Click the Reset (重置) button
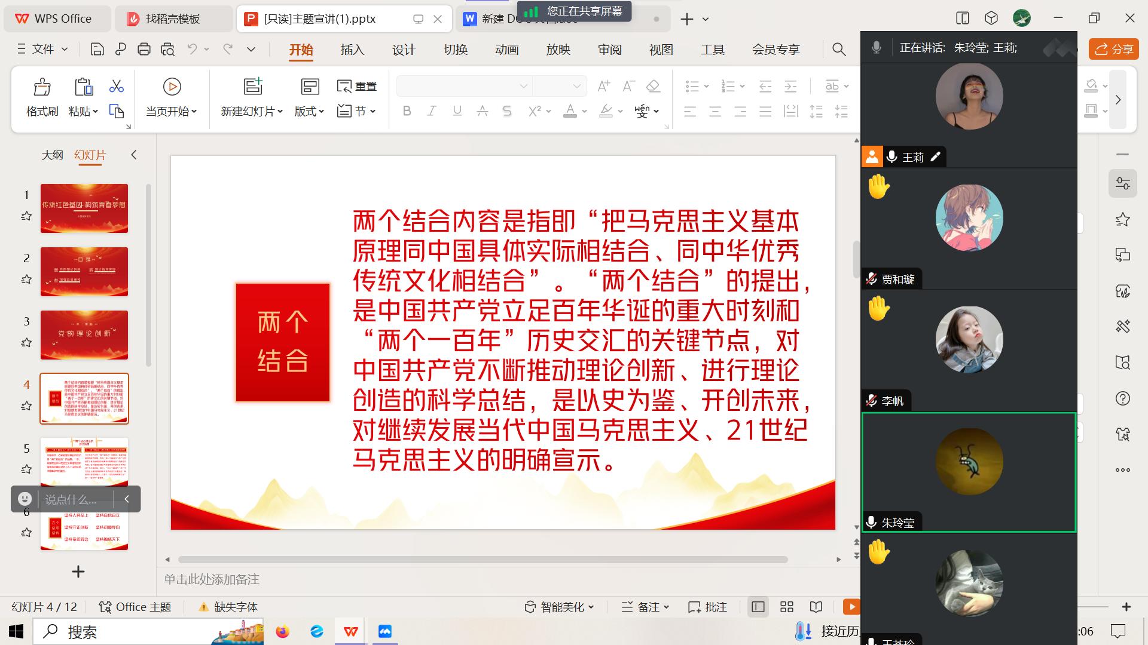The height and width of the screenshot is (645, 1148). point(357,87)
